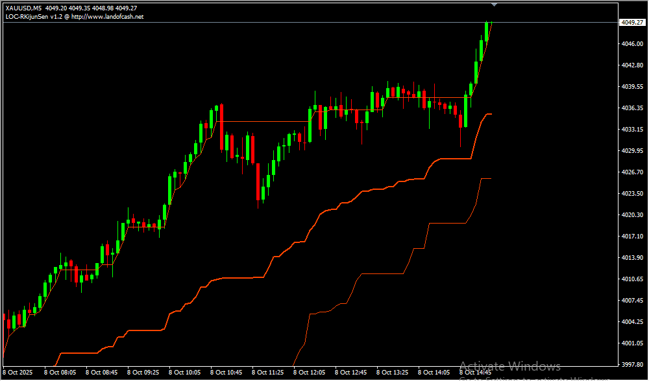649x381 pixels.
Task: Click the 4046.00 price axis label
Action: pyautogui.click(x=631, y=44)
